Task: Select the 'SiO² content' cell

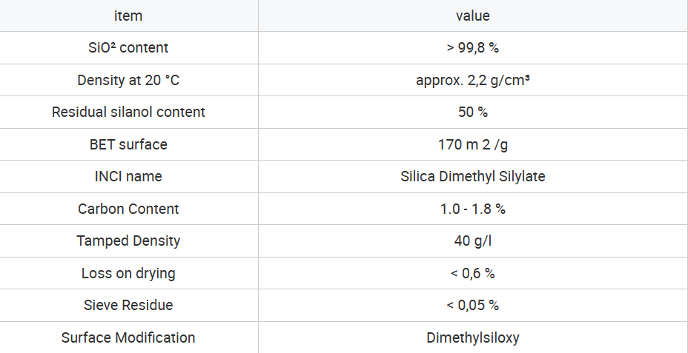Action: (x=128, y=47)
